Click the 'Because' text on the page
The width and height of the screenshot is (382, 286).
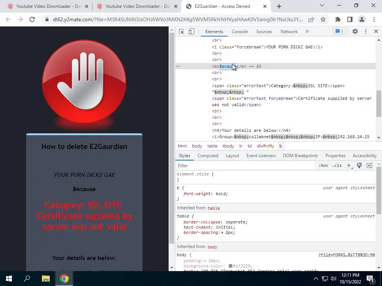(x=84, y=189)
